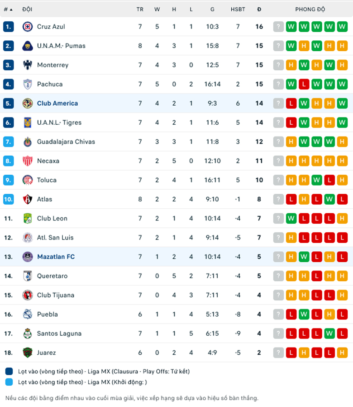Click the Monterrey club badge
This screenshot has width=353, height=407.
click(27, 65)
